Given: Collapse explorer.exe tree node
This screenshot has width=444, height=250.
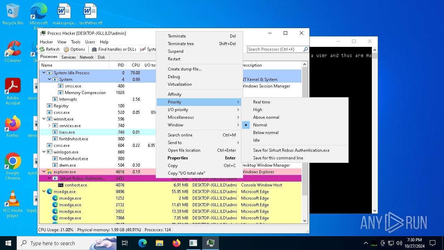Looking at the screenshot, I should pyautogui.click(x=44, y=172).
